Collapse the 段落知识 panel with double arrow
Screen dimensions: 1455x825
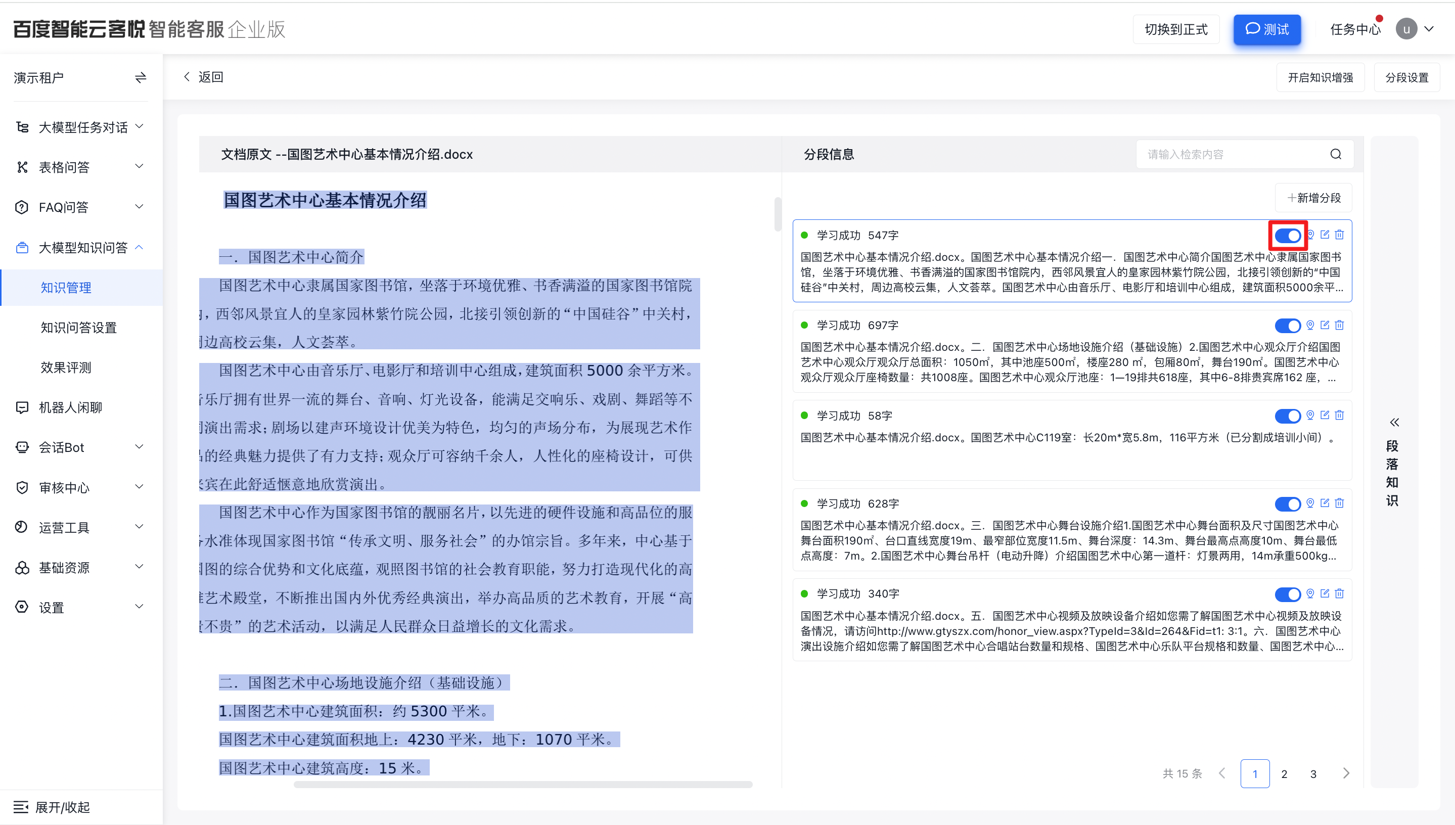(x=1394, y=422)
